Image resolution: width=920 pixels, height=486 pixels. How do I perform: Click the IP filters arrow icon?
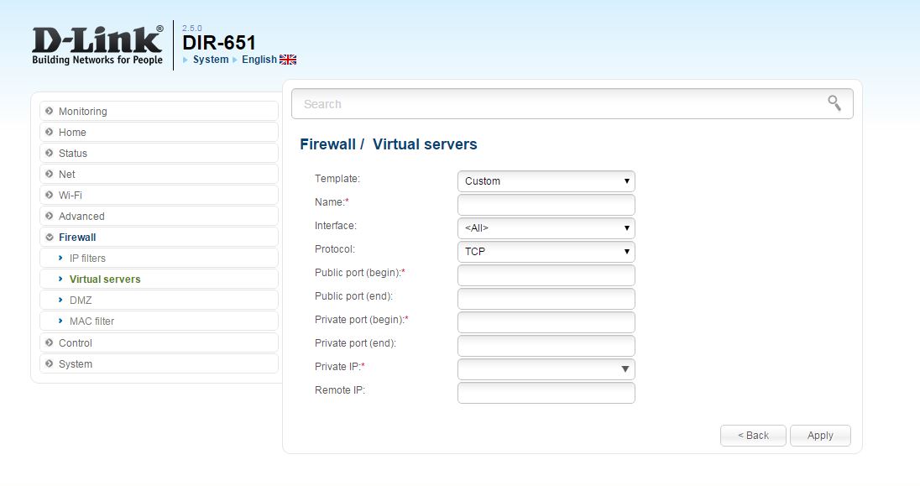[60, 258]
